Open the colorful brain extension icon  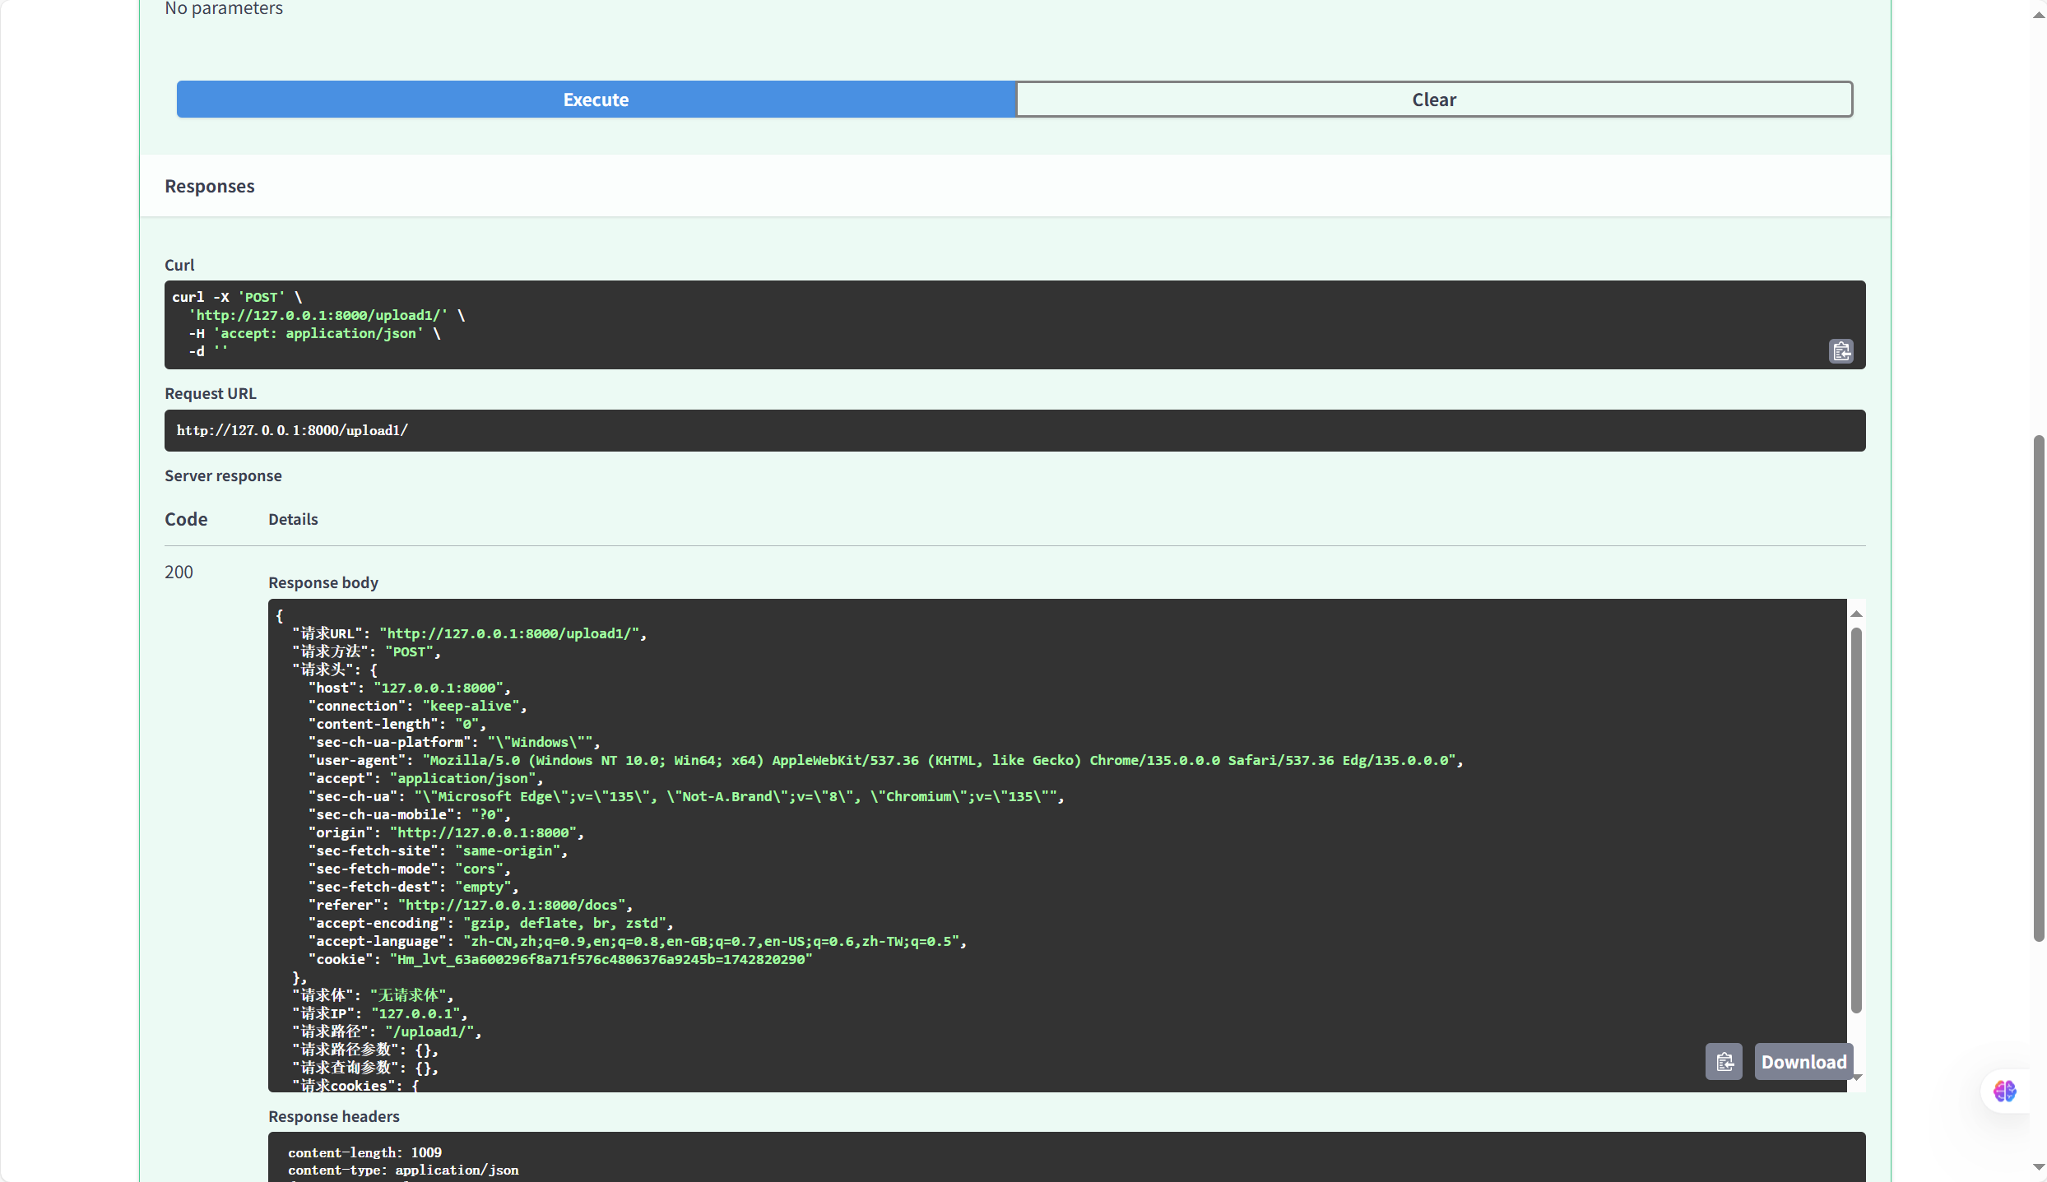click(2004, 1091)
